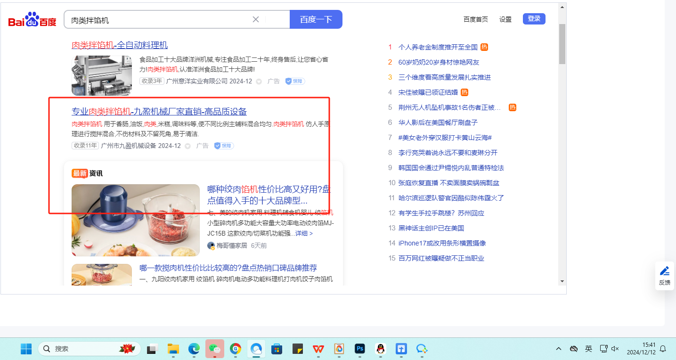Click the 保障 badge on the 九盈机械设备 ad
676x360 pixels.
pos(224,146)
